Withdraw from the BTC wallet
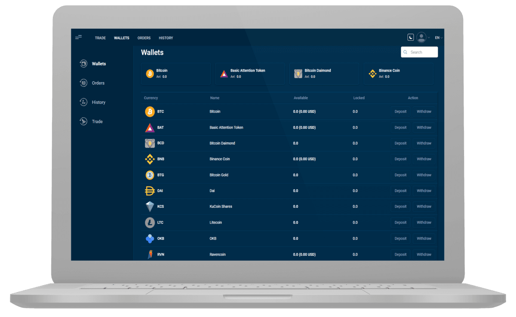 [424, 112]
